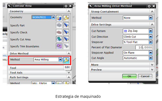
Task: Open Stepover Applied On Plane dropdown
Action: pos(151,53)
